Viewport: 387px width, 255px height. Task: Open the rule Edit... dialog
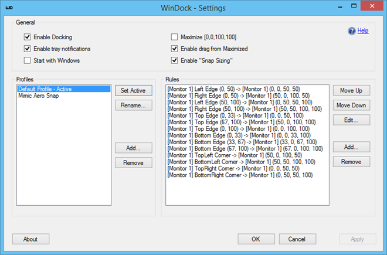(351, 120)
